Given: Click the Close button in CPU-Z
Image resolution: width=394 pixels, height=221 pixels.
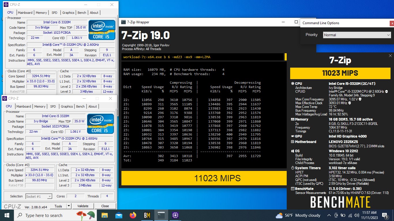Looking at the screenshot, I should click(105, 206).
